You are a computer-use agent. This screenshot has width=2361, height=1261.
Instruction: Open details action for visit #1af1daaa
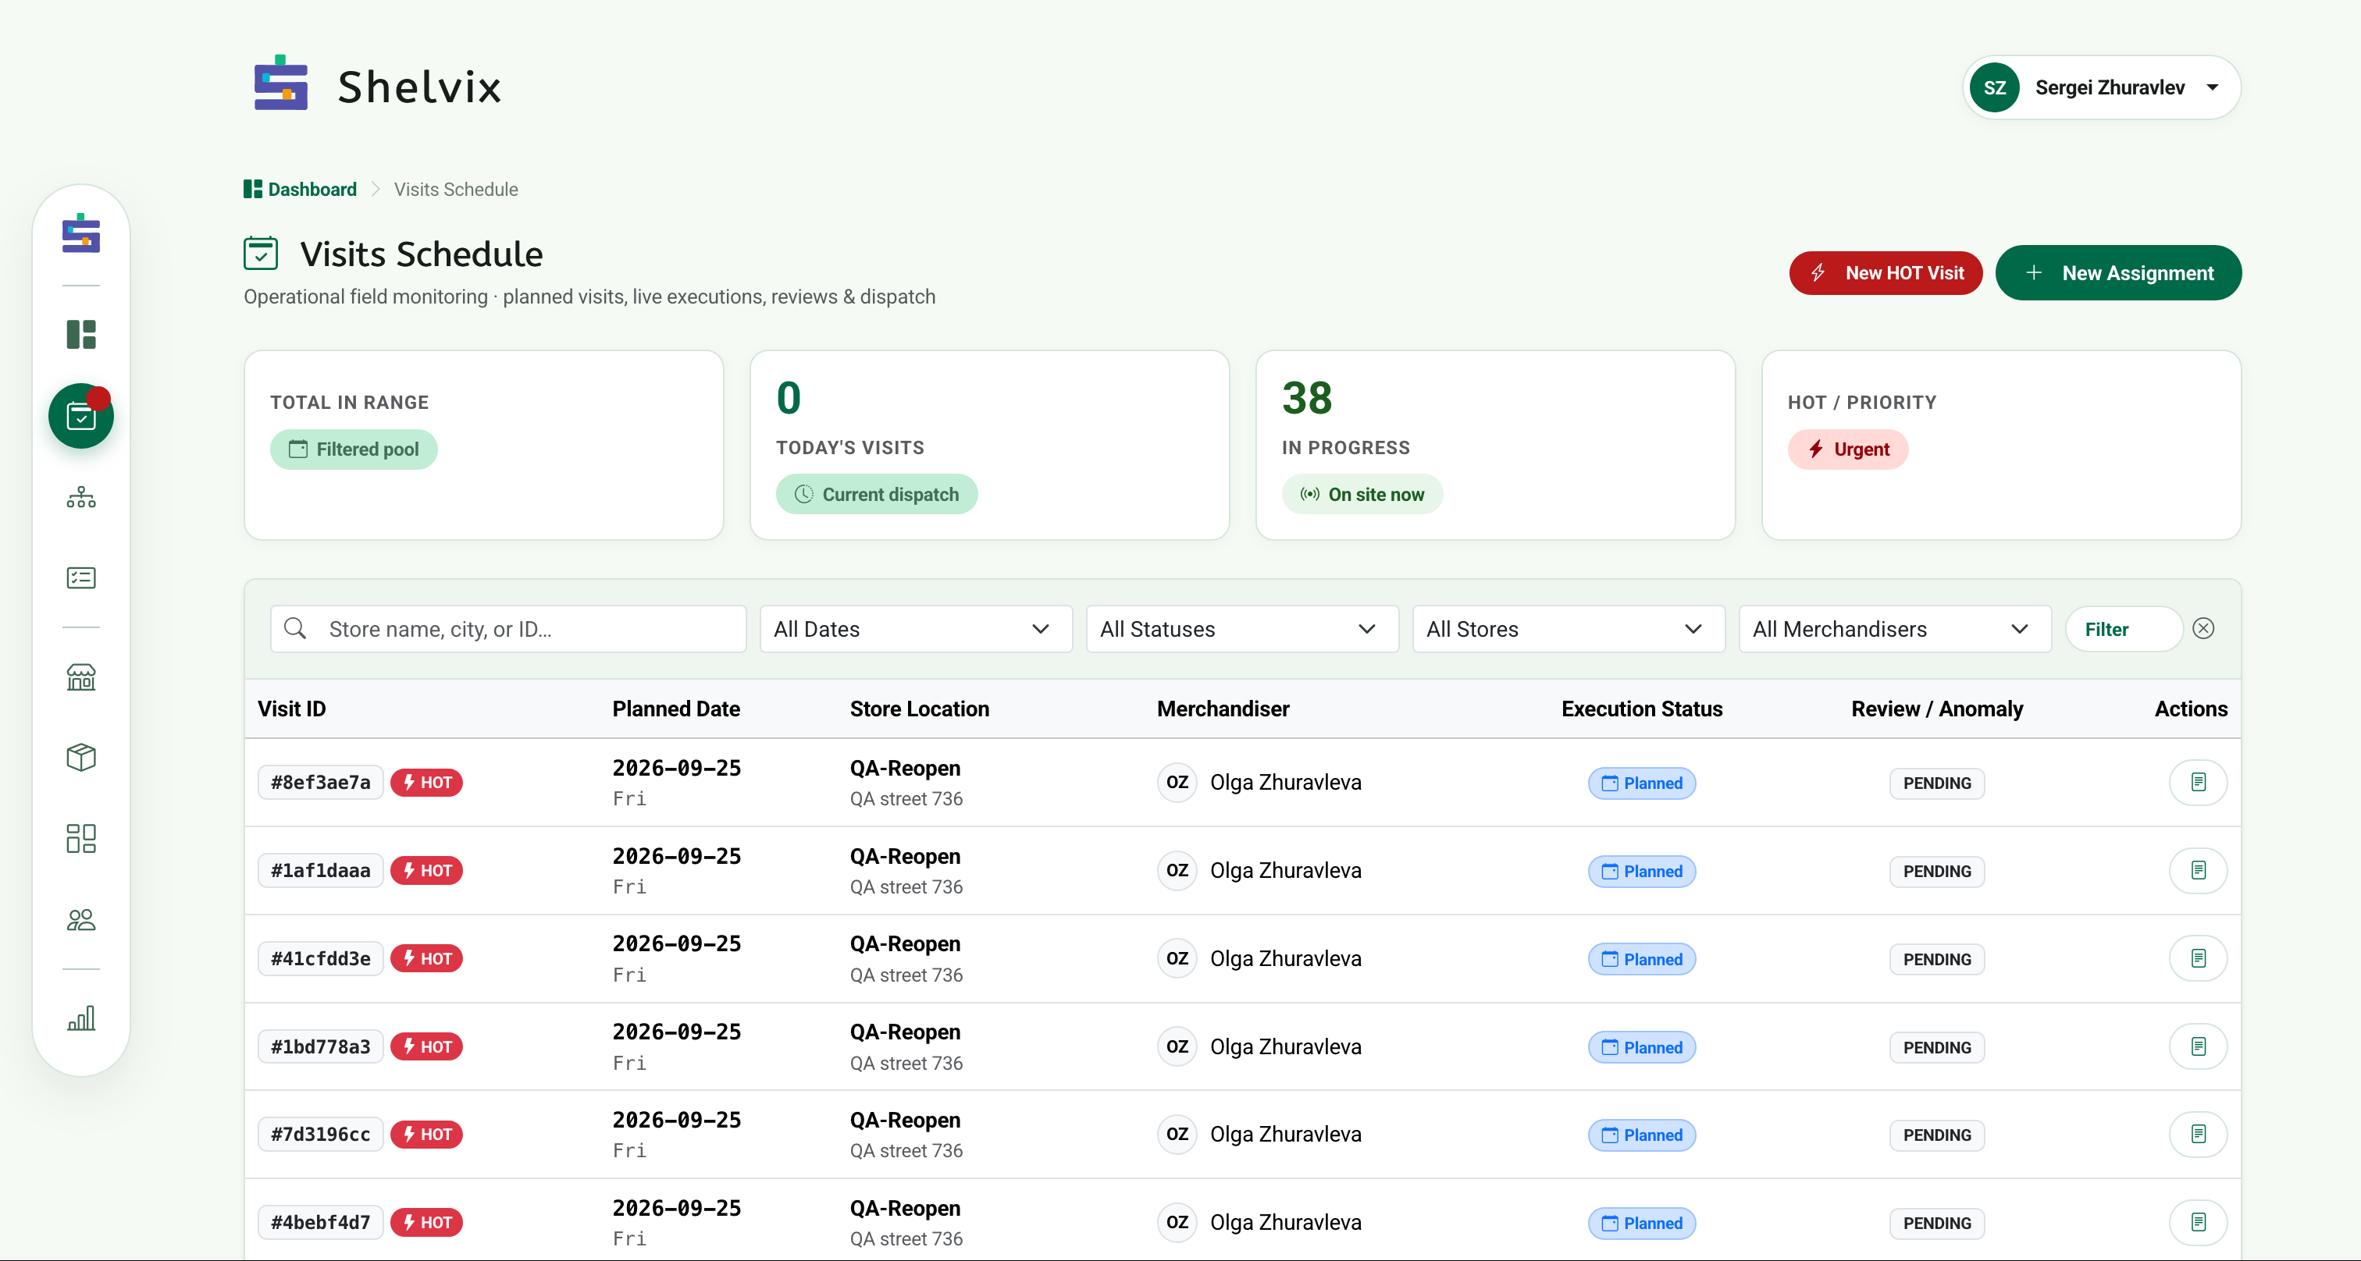pyautogui.click(x=2198, y=870)
